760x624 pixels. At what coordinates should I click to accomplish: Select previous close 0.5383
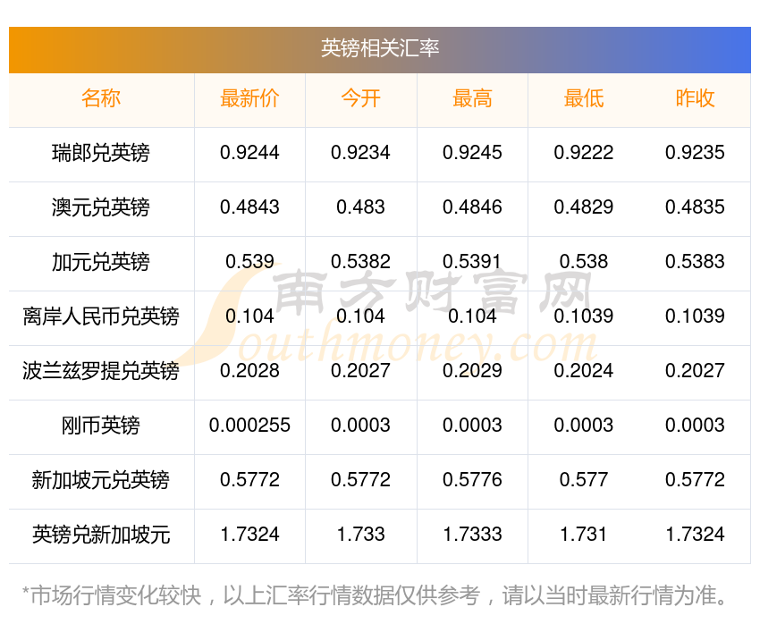(695, 262)
